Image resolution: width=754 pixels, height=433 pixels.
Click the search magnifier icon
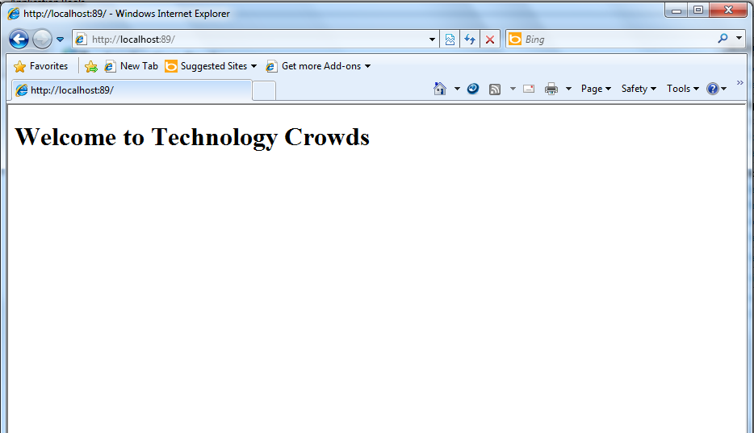click(723, 39)
